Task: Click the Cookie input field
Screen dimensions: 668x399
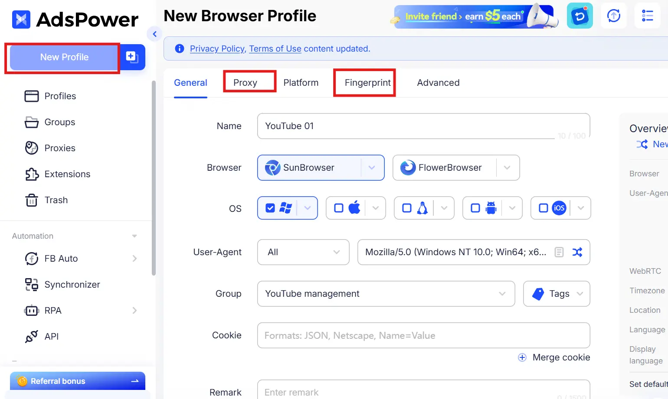Action: click(424, 335)
